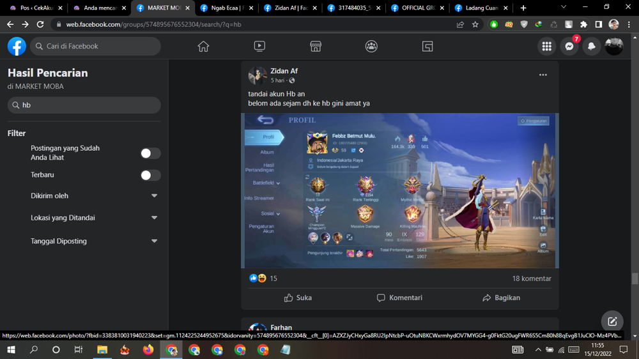Open the Facebook menu grid icon
The height and width of the screenshot is (359, 639).
[x=547, y=47]
